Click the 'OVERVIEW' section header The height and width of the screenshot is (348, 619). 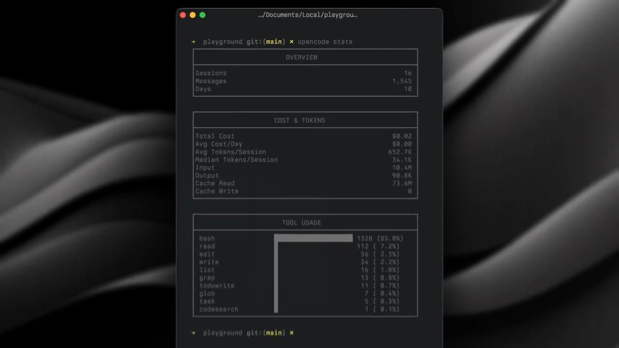click(302, 57)
